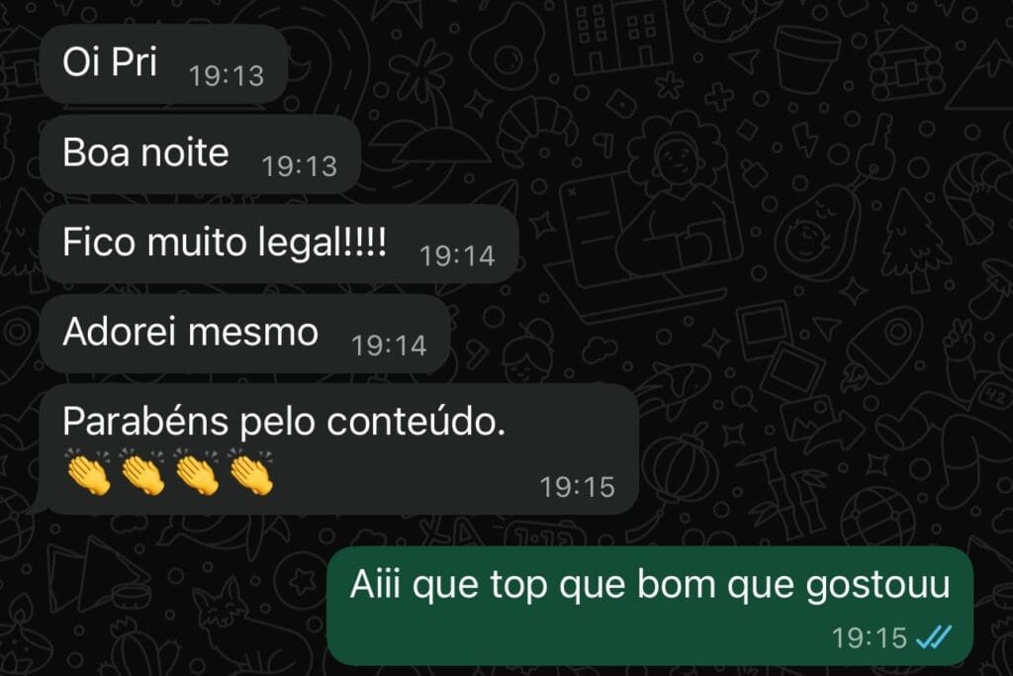
Task: Tap the 'Boa noite' message
Action: click(200, 154)
